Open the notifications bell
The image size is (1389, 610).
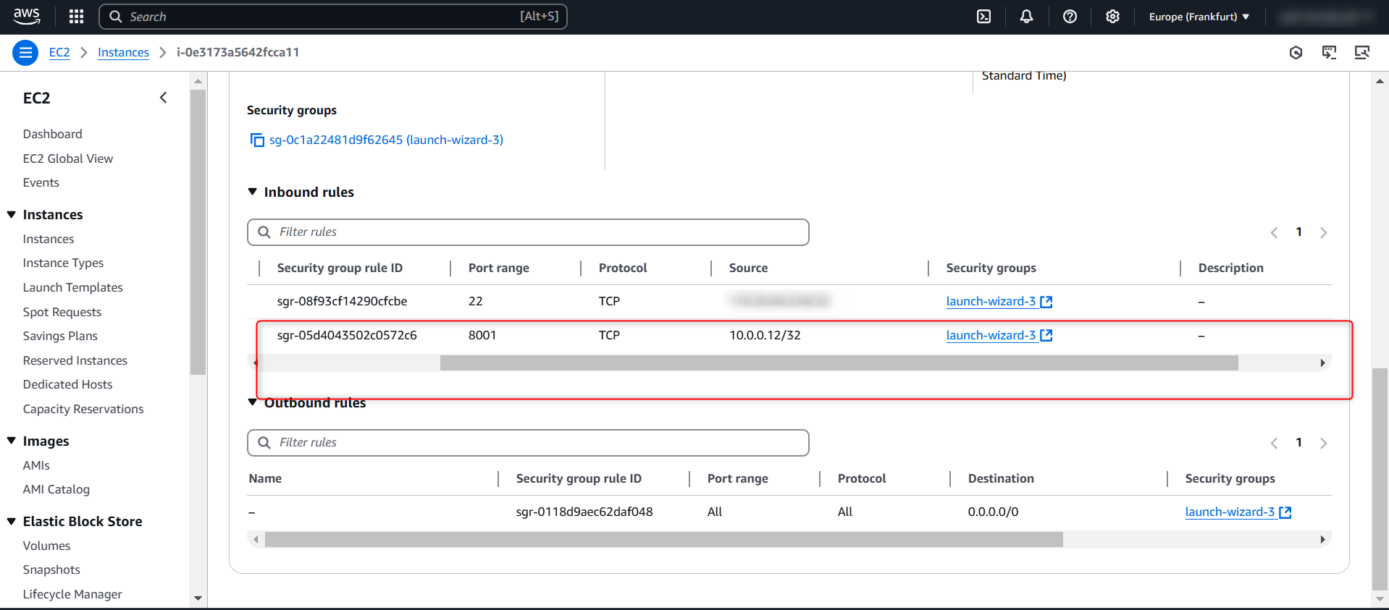pos(1026,17)
